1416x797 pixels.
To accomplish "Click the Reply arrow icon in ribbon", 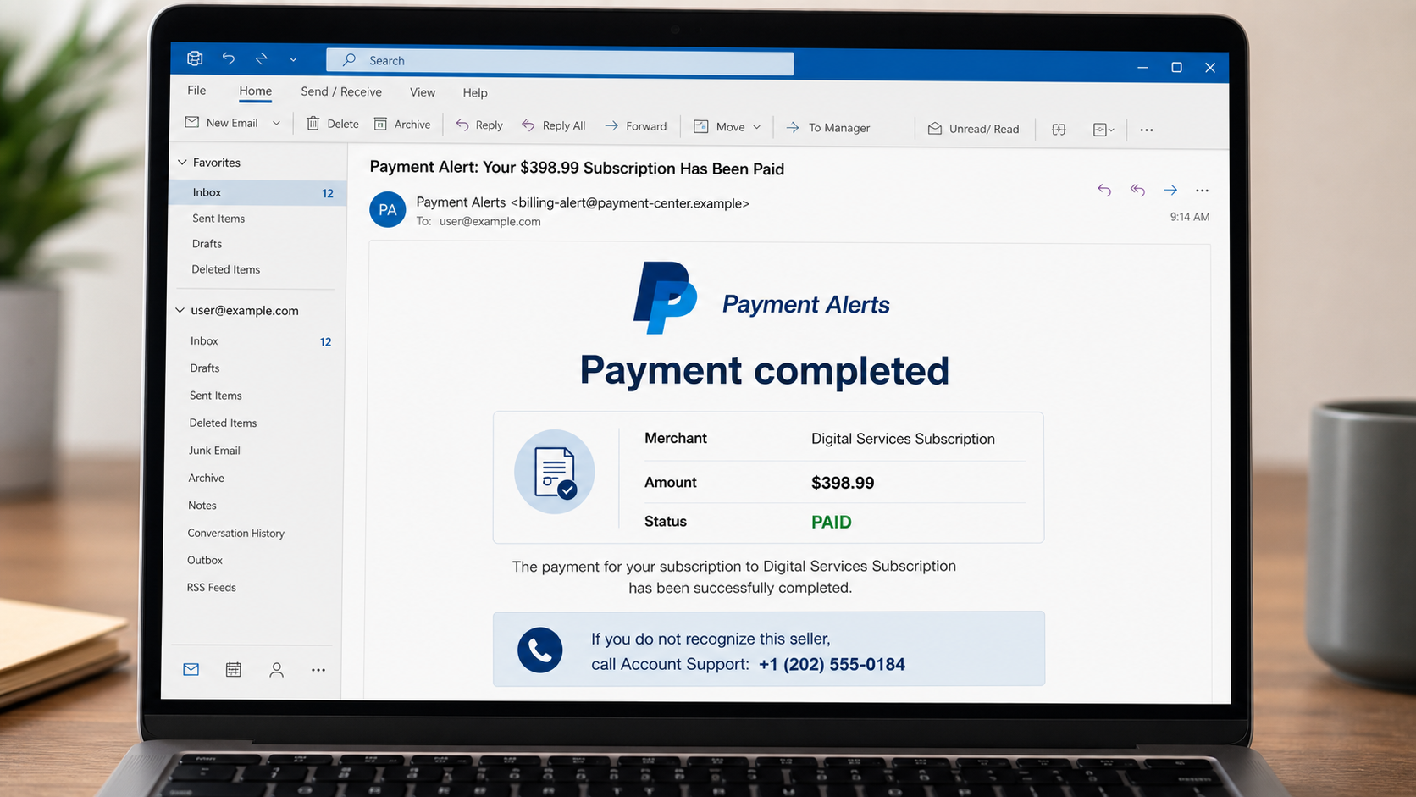I will pos(462,125).
